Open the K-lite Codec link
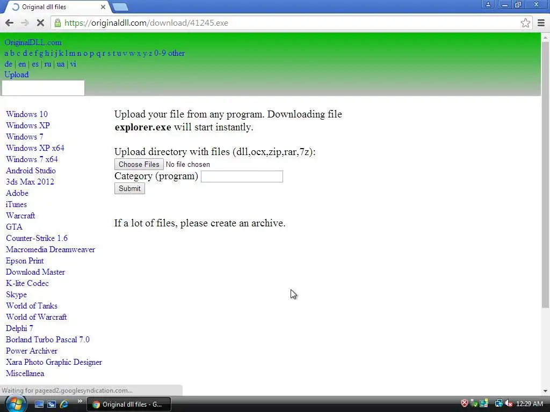The width and height of the screenshot is (550, 412). 27,283
